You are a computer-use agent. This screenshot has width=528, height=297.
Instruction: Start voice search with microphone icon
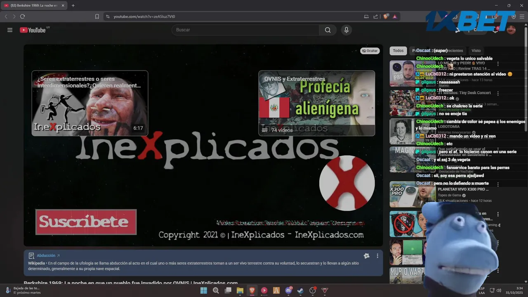click(x=346, y=30)
